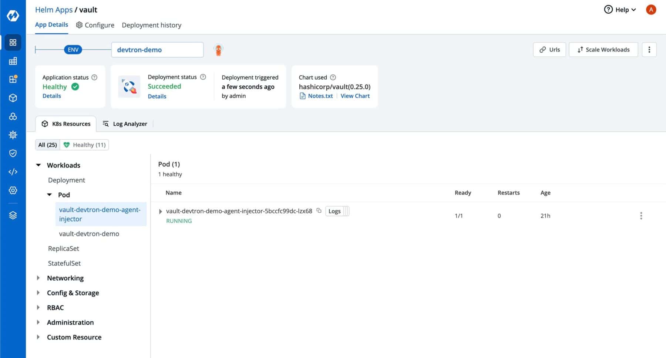Collapse the Workloads tree section
This screenshot has width=666, height=358.
pyautogui.click(x=38, y=165)
